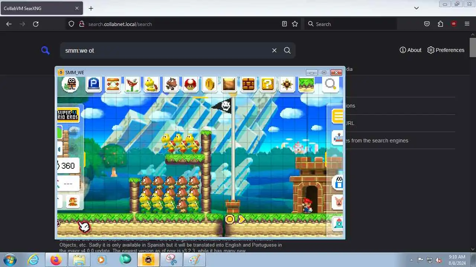Viewport: 476px width, 267px height.
Task: Switch to the CollabVM SearXNG tab
Action: pos(42,8)
